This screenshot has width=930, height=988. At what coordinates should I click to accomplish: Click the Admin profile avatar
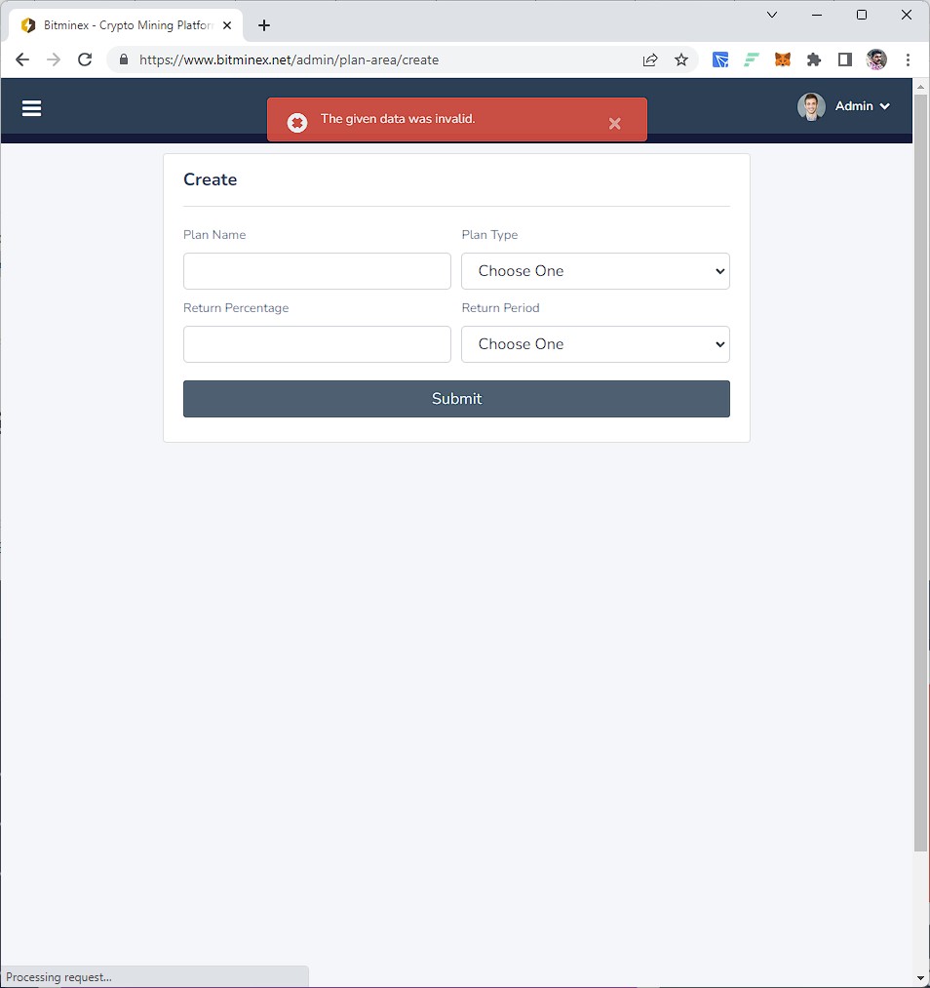810,106
